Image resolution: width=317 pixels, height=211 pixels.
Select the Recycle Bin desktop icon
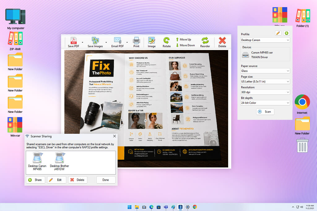pyautogui.click(x=302, y=145)
